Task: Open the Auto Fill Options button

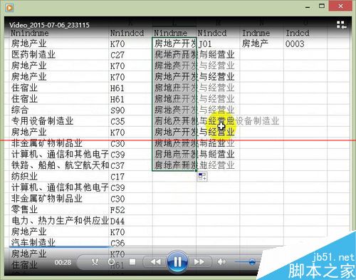Action: pos(202,176)
